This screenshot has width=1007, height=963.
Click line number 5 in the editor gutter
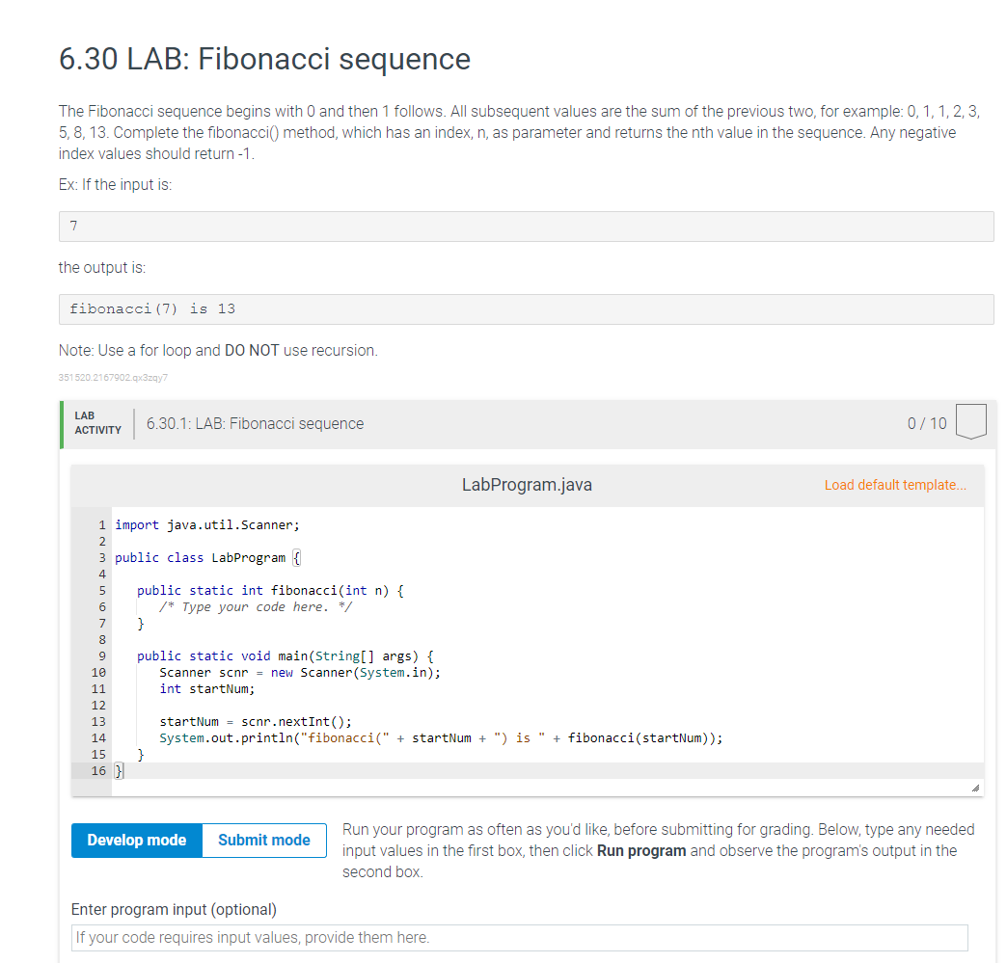tap(100, 590)
